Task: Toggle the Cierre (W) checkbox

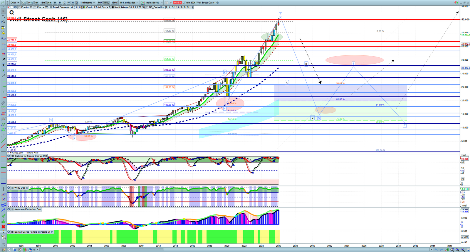Action: 35,7
